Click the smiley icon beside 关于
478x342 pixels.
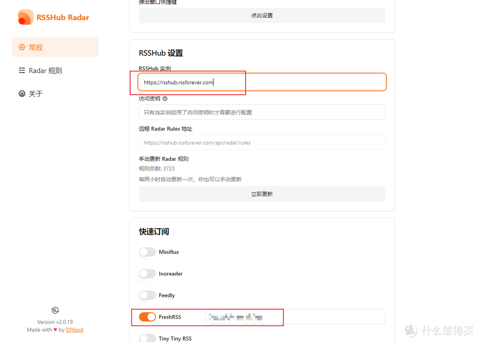(x=22, y=93)
